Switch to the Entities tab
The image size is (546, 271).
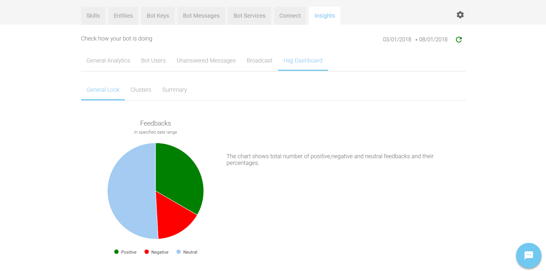tap(123, 16)
